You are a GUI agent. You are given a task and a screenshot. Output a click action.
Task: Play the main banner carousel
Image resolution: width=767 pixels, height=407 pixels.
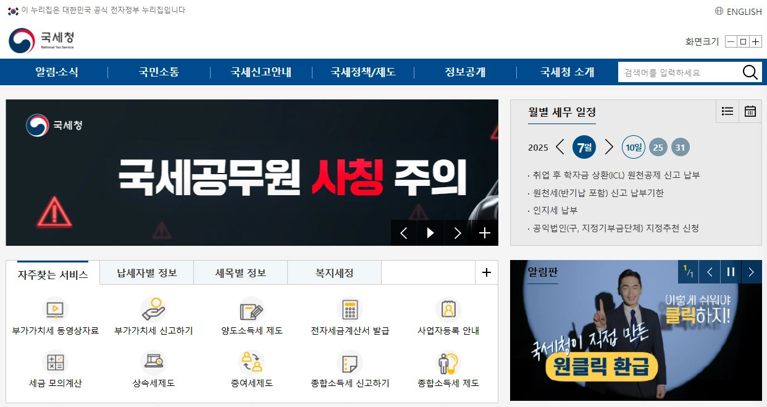coord(430,233)
